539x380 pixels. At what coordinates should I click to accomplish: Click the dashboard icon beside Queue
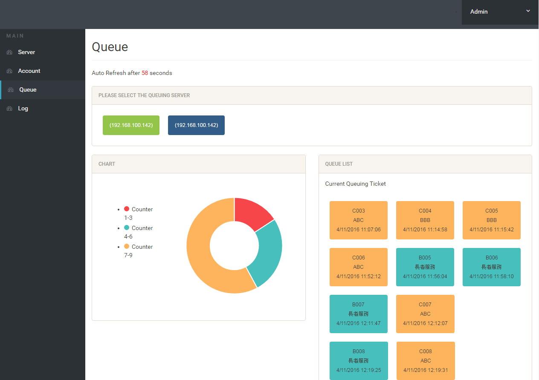tap(11, 90)
